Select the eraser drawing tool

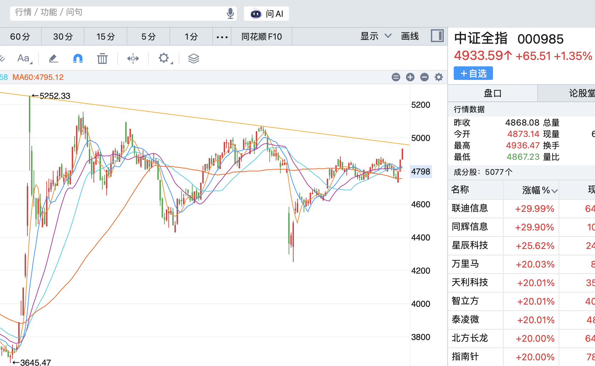coord(53,58)
